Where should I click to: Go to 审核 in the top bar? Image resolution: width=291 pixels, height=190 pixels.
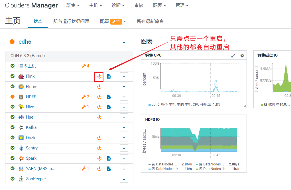click(x=139, y=5)
